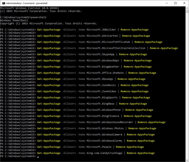Click the Microsoft.People package name
189x162 pixels.
[x=99, y=147]
